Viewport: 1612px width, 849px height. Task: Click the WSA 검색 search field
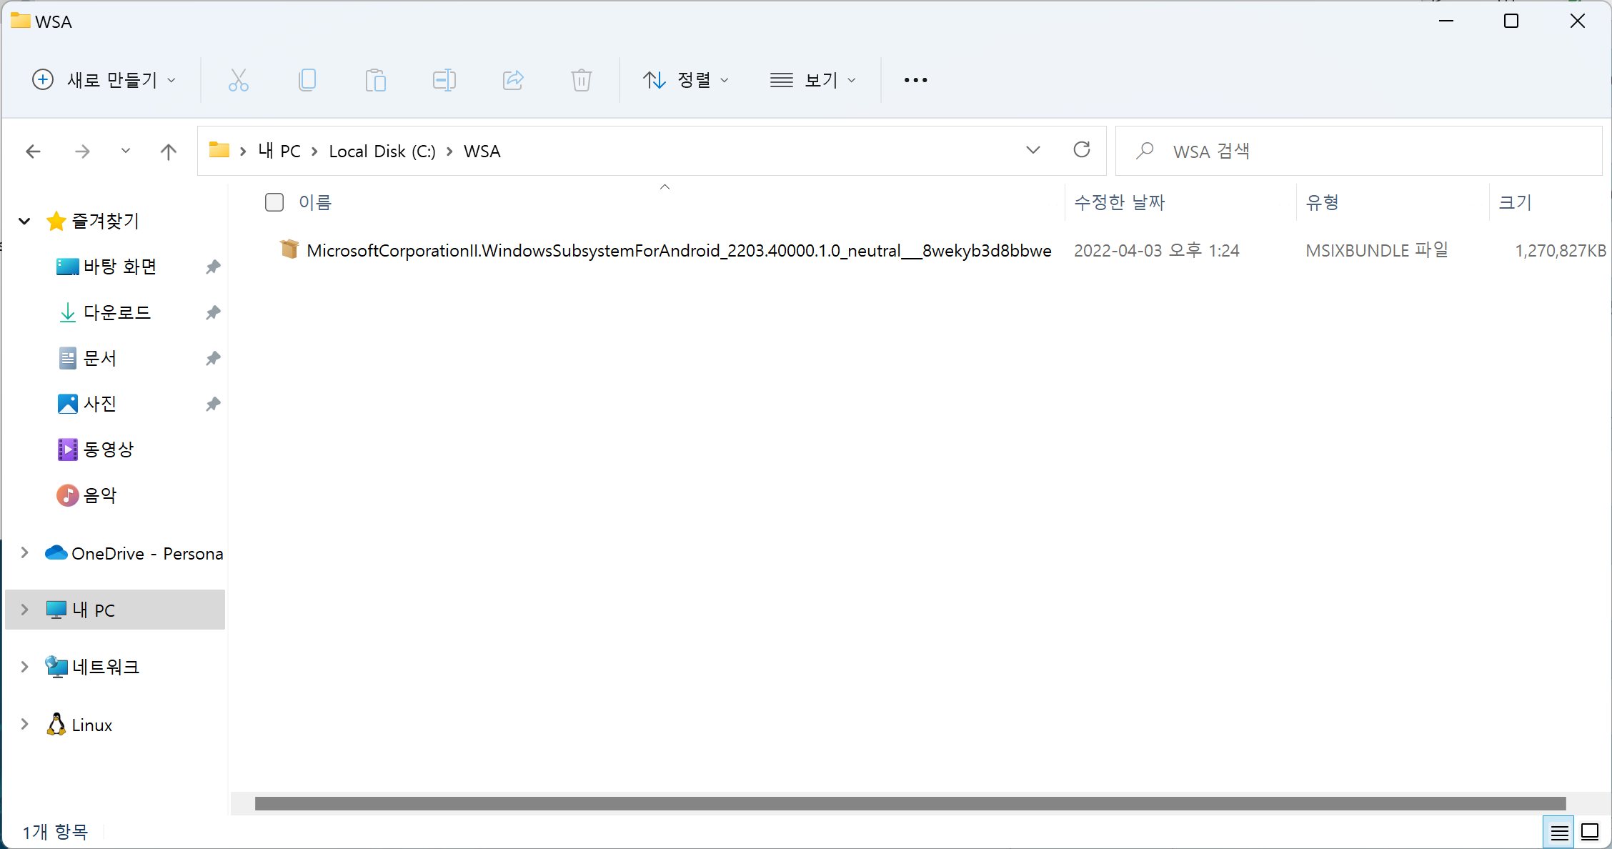point(1358,152)
